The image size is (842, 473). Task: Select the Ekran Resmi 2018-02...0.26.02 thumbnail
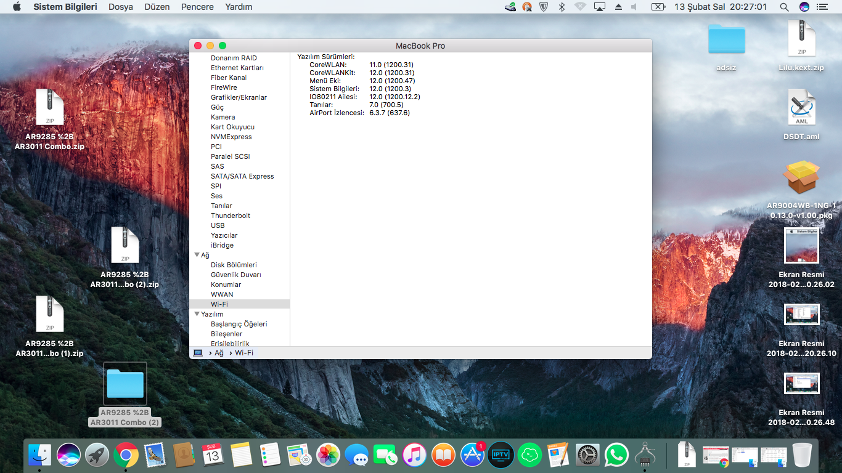801,246
